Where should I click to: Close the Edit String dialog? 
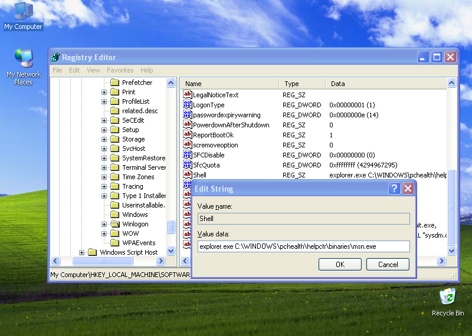pyautogui.click(x=408, y=189)
